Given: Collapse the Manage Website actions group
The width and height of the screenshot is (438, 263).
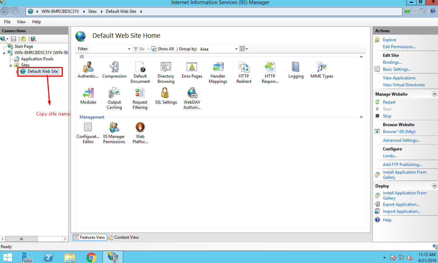Looking at the screenshot, I should click(x=434, y=94).
